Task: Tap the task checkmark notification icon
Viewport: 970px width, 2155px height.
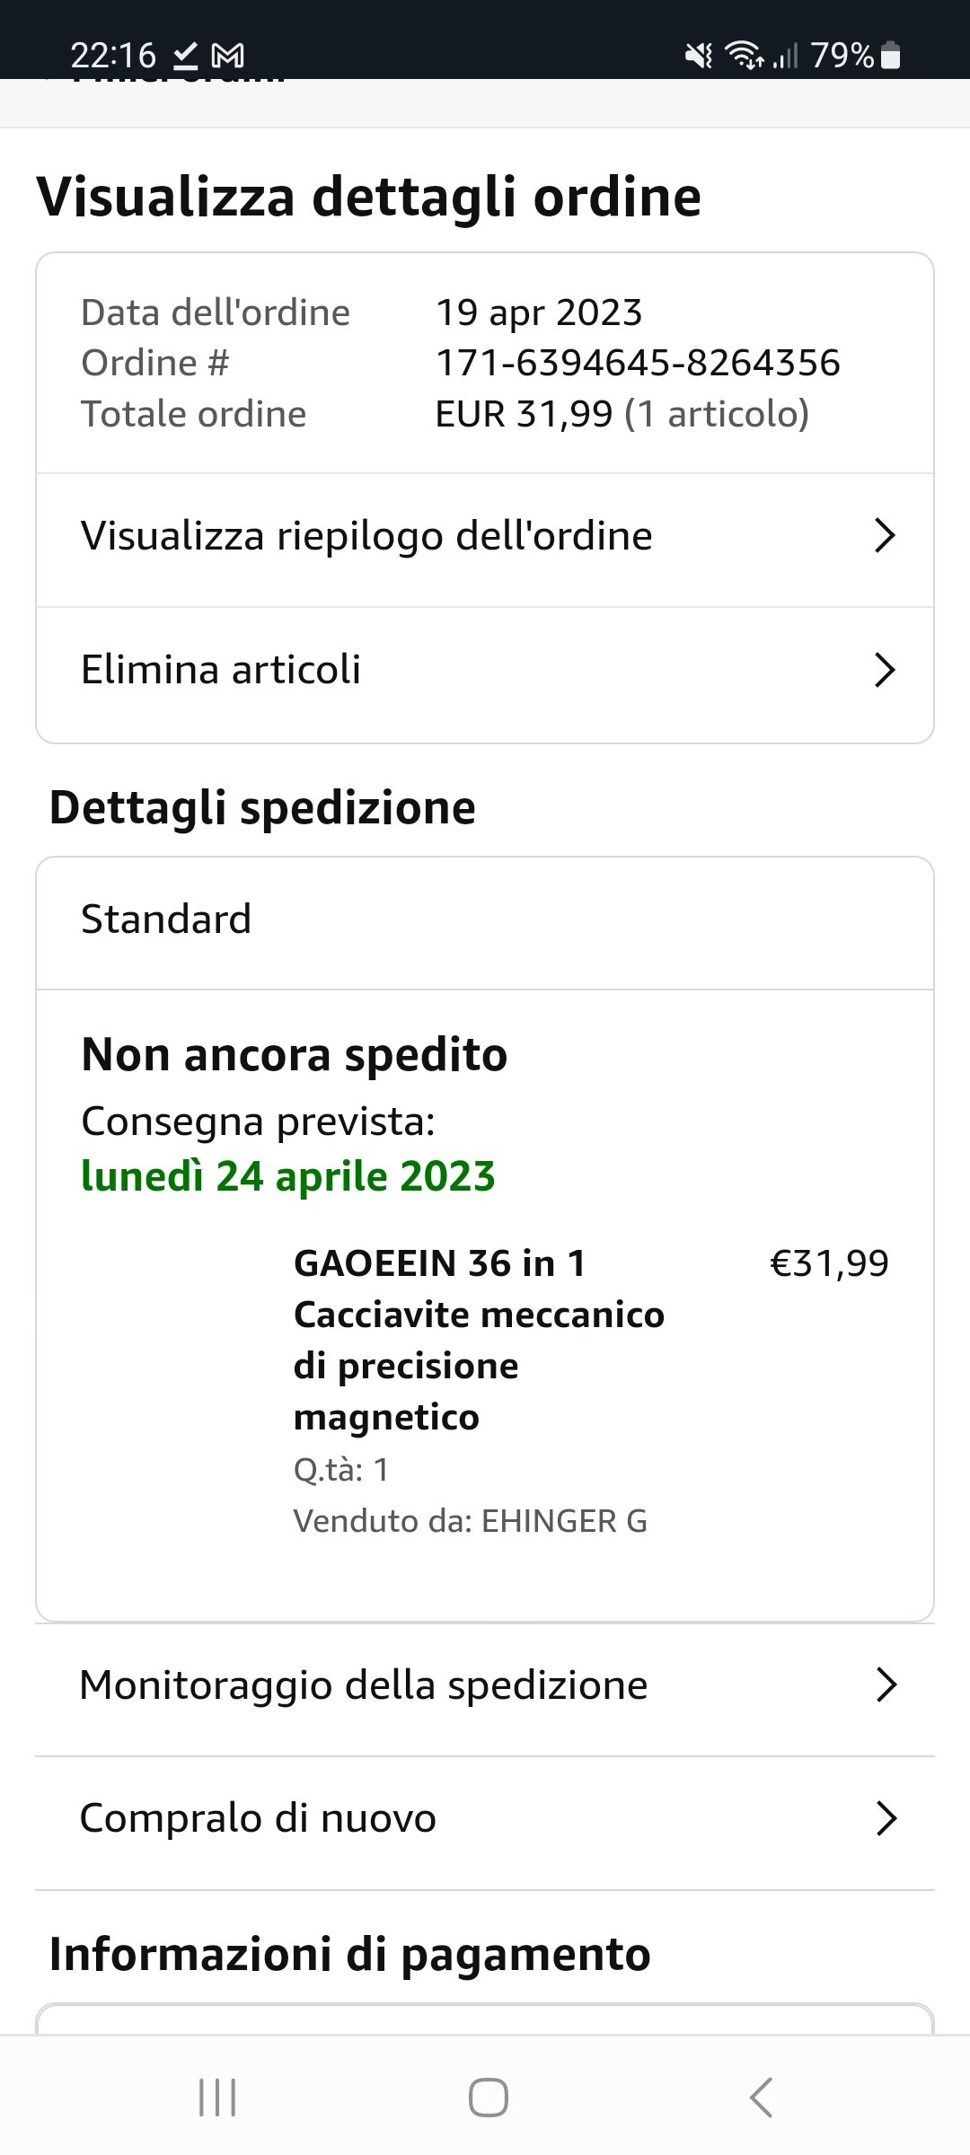Action: coord(185,57)
